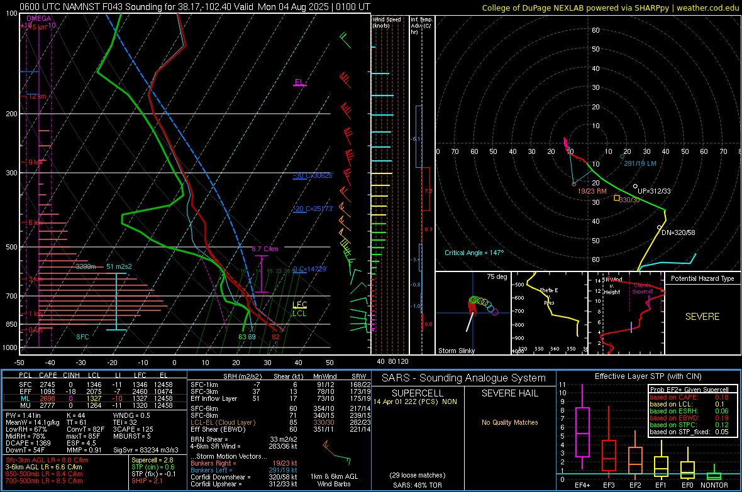Image resolution: width=742 pixels, height=492 pixels.
Task: Click the green LCL label on the skew-T
Action: (x=299, y=313)
